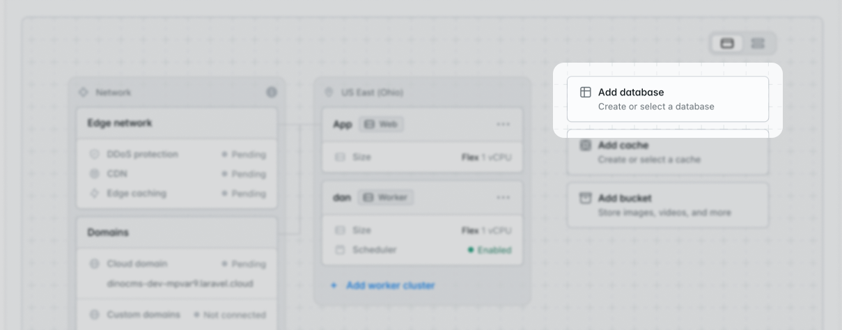Select the Worker badge on the dan cluster

pyautogui.click(x=386, y=197)
